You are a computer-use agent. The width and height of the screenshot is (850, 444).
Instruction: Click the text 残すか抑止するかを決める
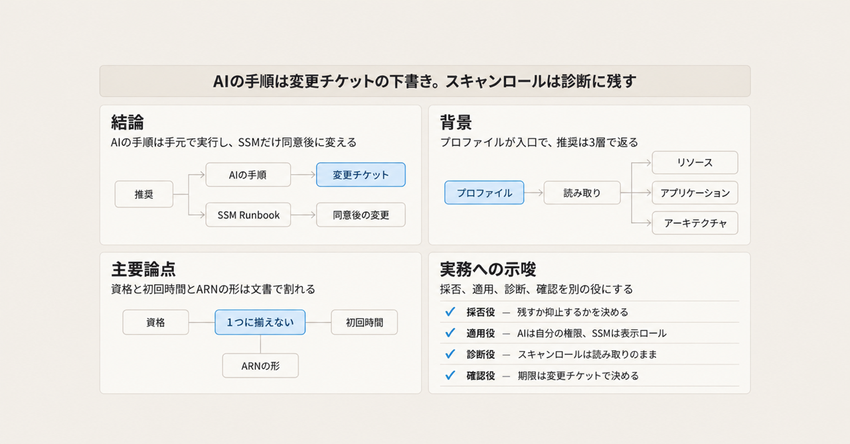pos(572,312)
